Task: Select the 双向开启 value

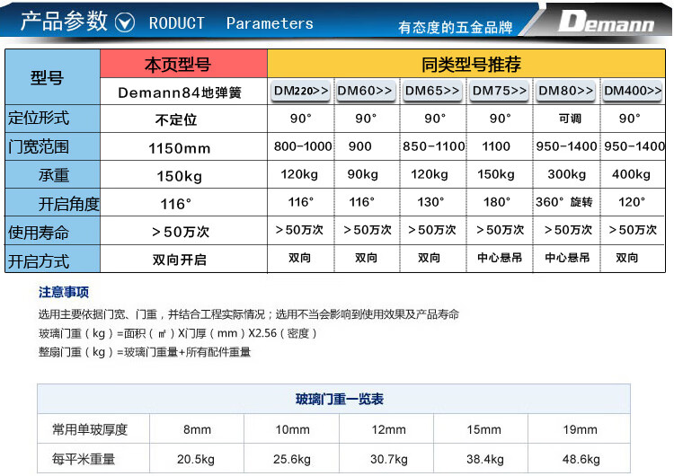Action: (179, 260)
